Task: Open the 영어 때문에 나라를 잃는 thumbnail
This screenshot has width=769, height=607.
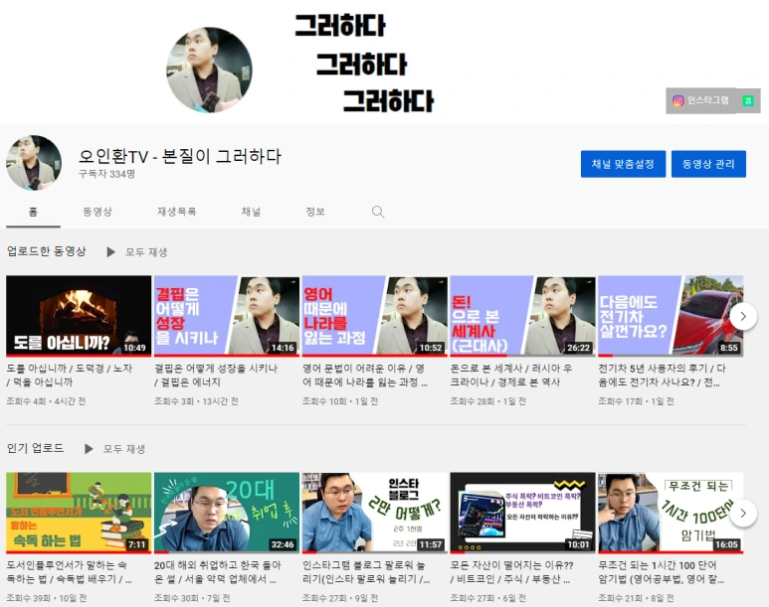Action: pos(375,316)
